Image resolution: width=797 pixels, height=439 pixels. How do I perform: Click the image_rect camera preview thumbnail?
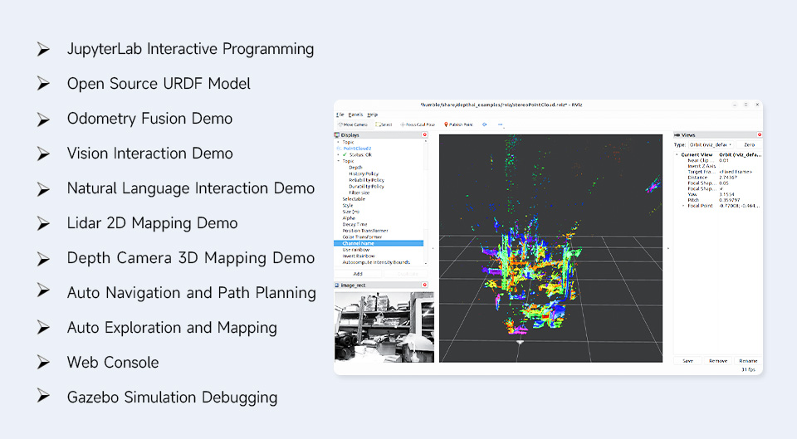coord(384,327)
